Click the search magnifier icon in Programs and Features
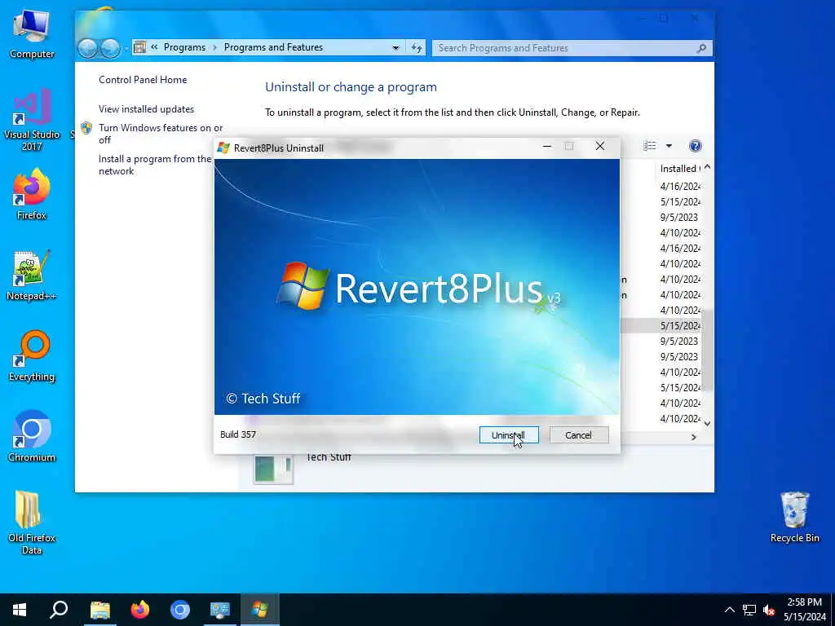 click(x=702, y=48)
